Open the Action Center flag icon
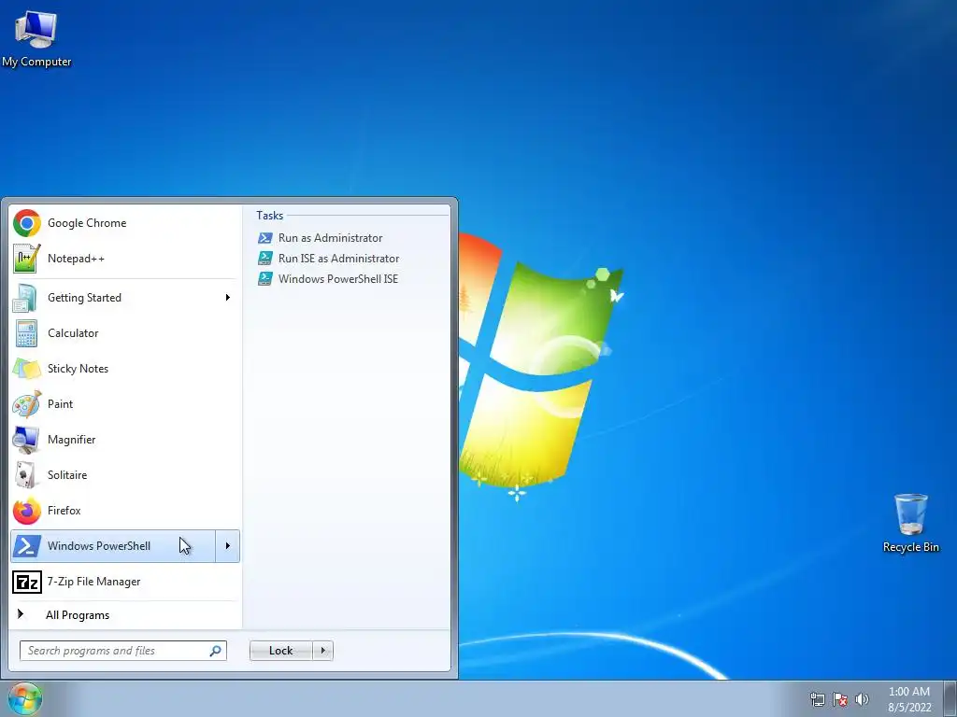Screen dimensions: 957x717 tap(840, 699)
